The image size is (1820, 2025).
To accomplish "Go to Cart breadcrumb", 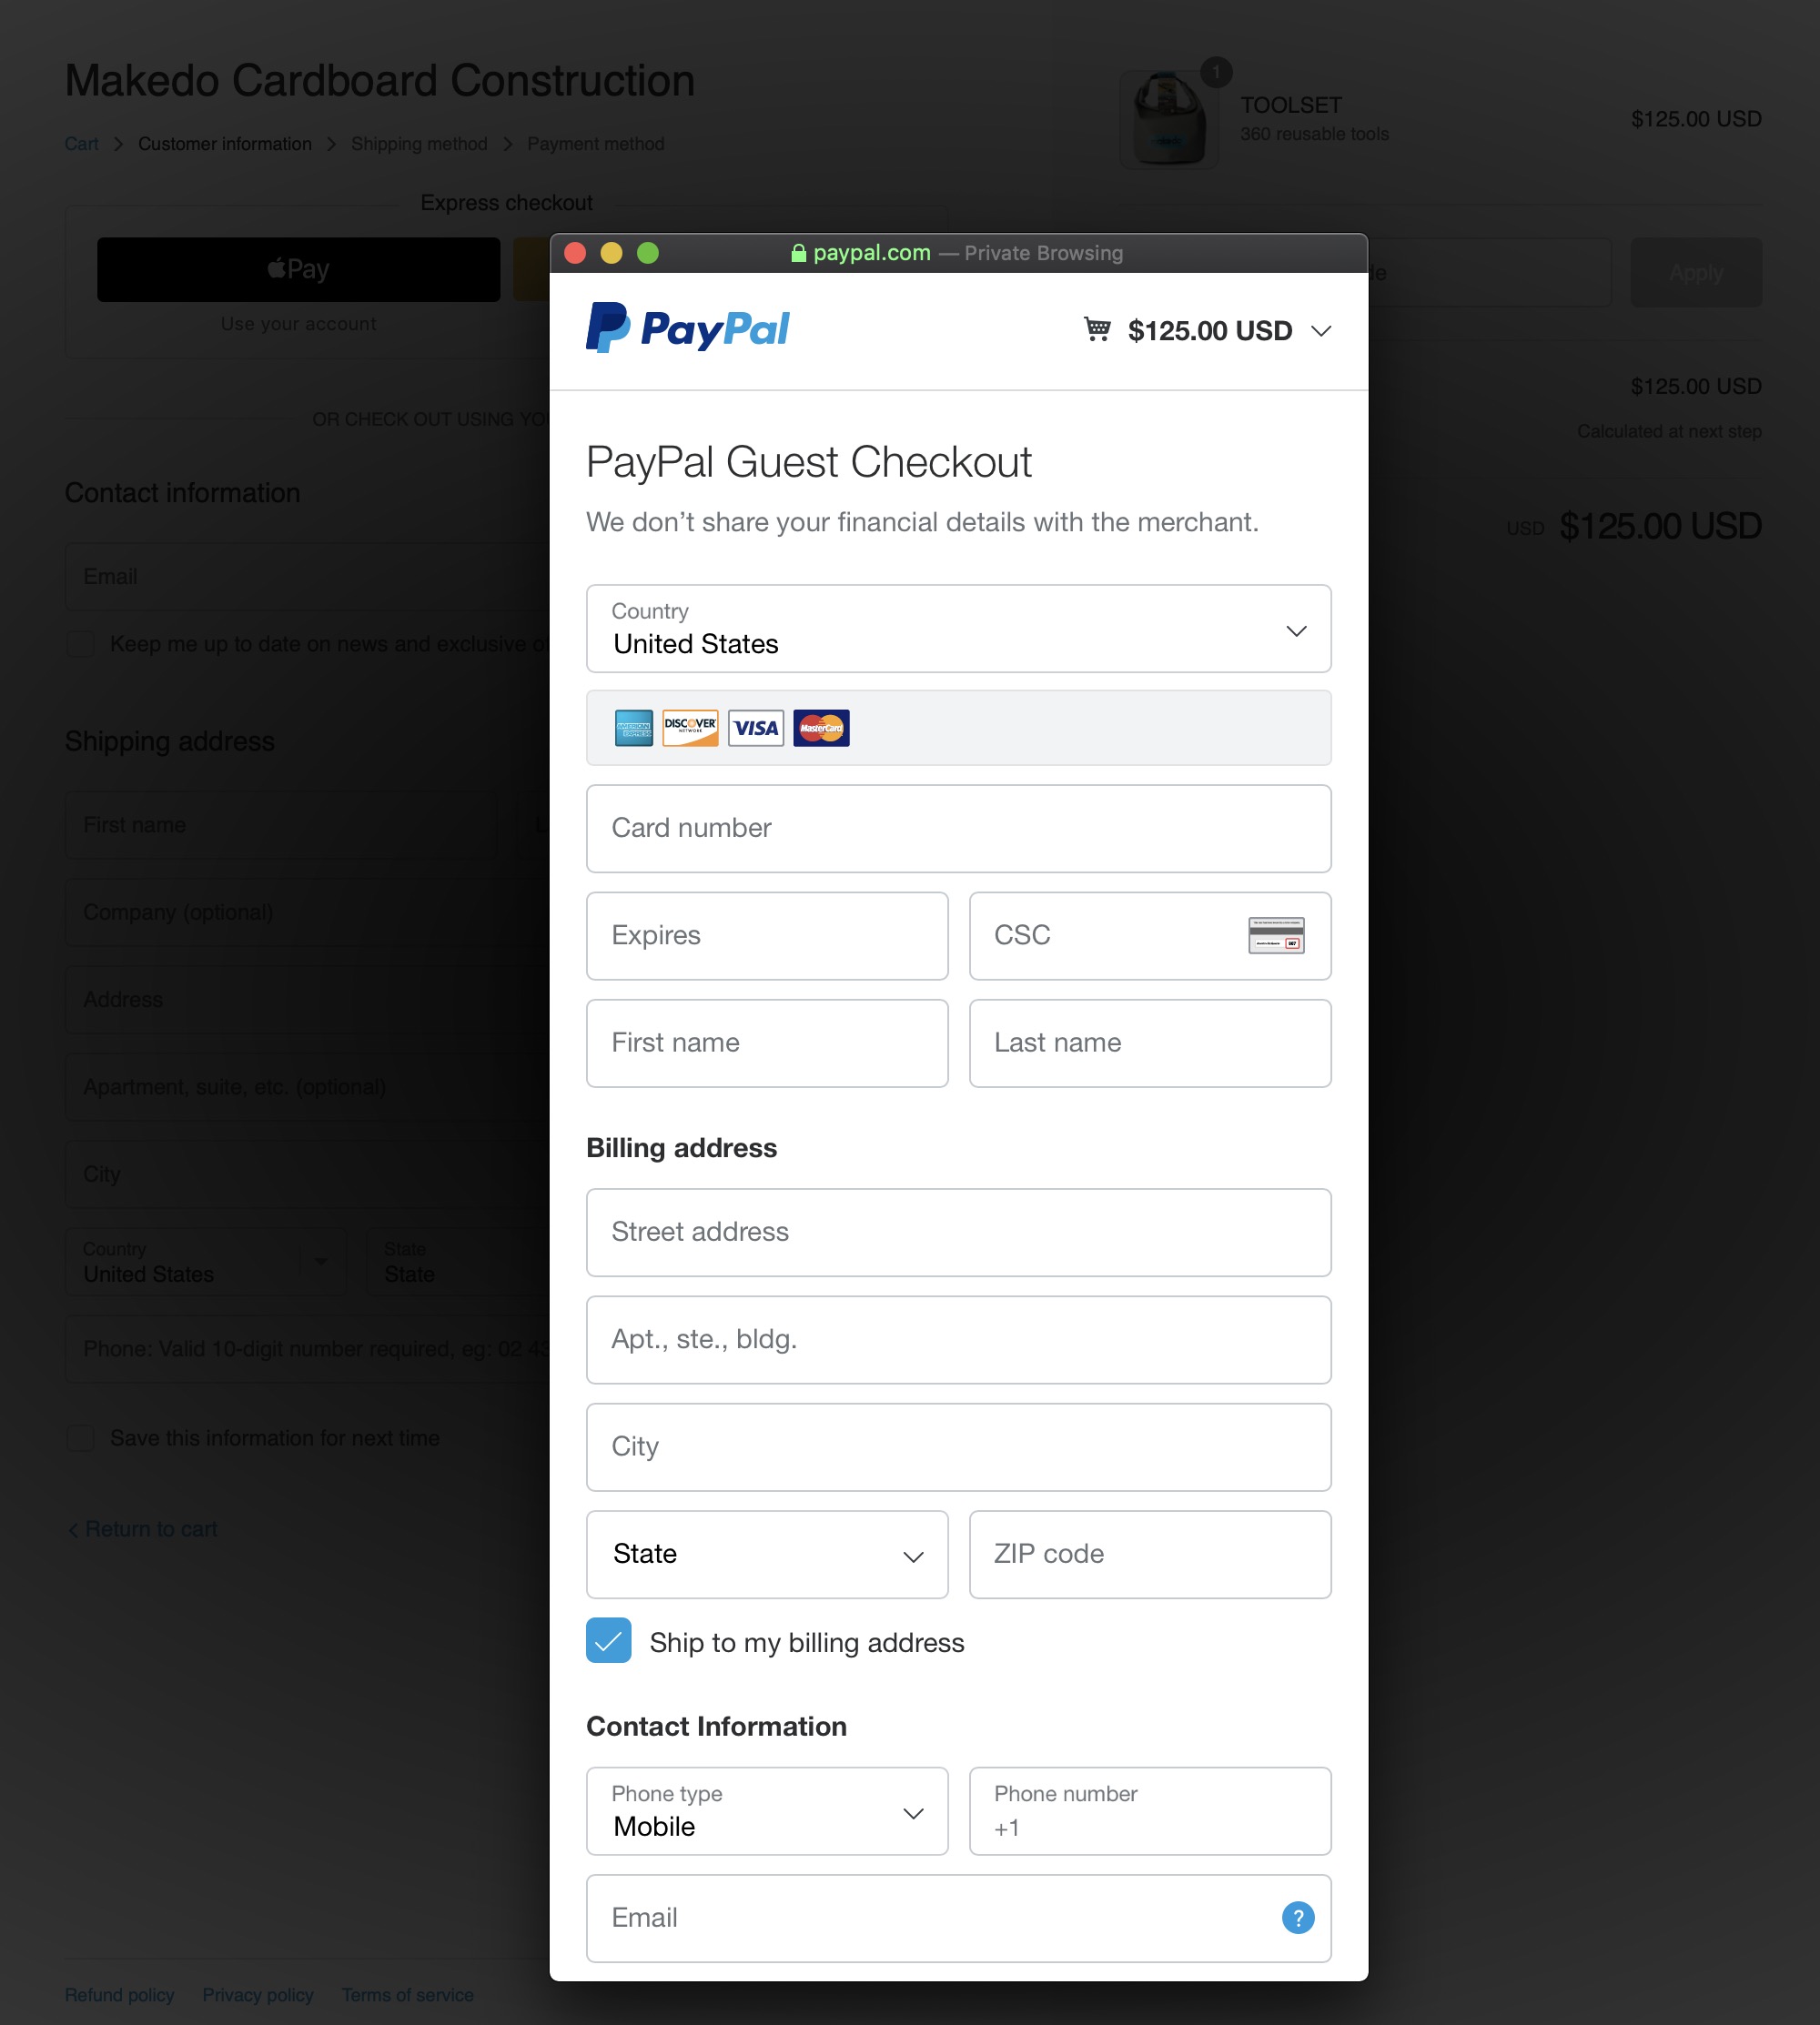I will coord(81,144).
